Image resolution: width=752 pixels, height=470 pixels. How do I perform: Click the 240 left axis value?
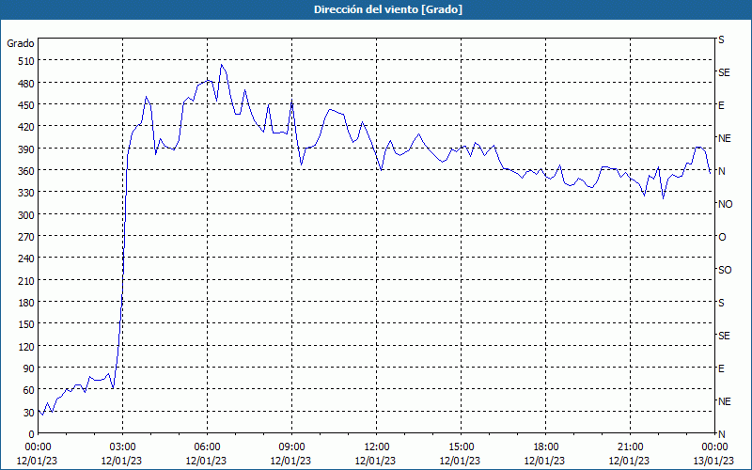coord(26,258)
